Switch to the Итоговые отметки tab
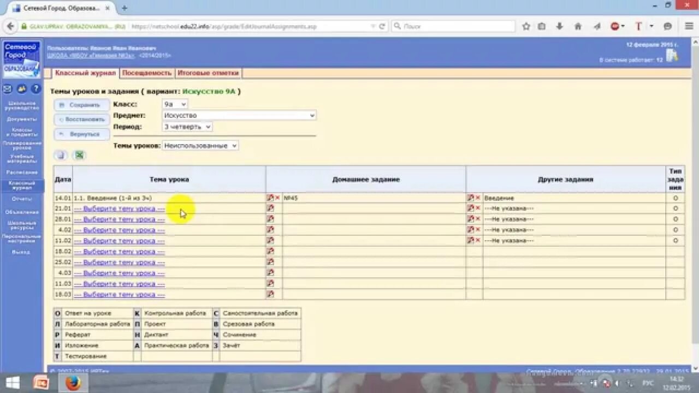Viewport: 699px width, 393px height. (208, 73)
